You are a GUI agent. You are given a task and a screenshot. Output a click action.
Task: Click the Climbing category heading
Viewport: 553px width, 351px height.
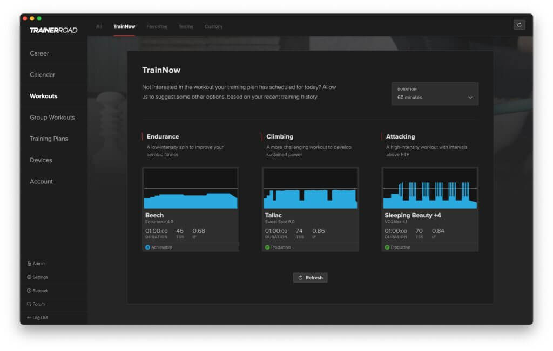(x=280, y=136)
